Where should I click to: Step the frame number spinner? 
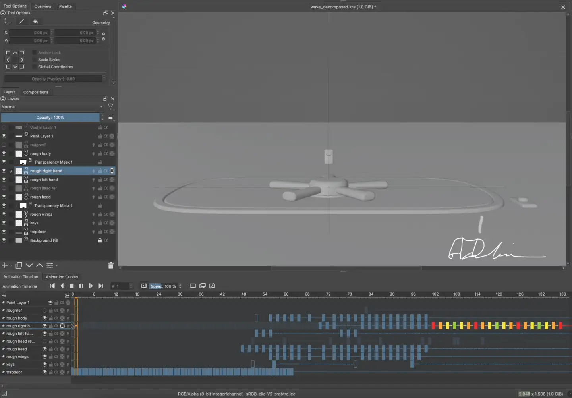point(131,286)
